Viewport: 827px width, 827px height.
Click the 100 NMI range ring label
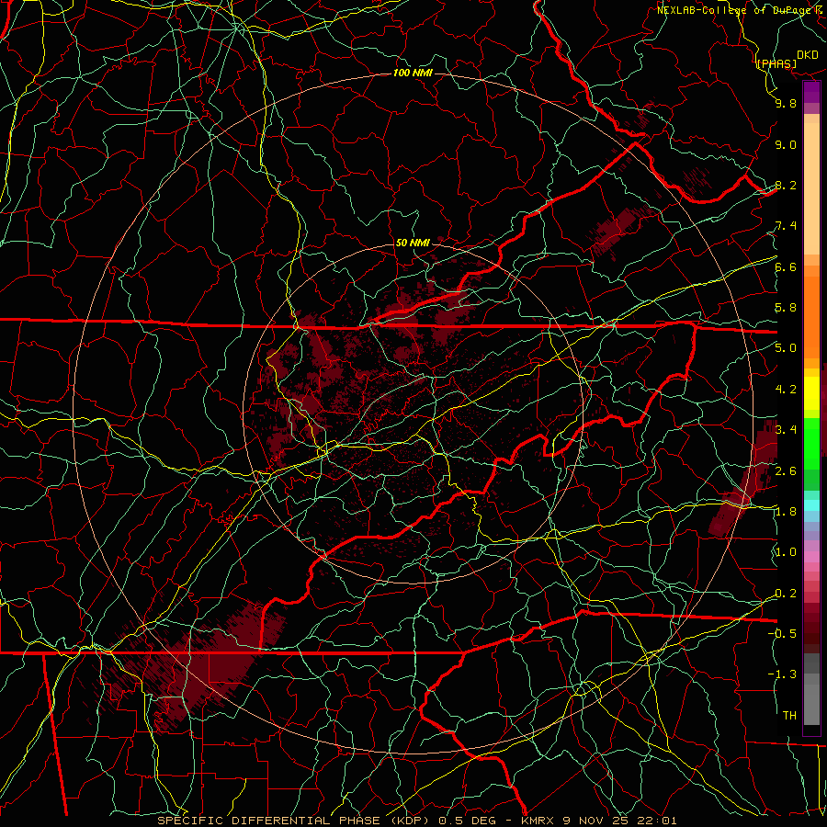413,73
